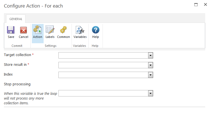
Task: Open the Labels settings icon
Action: pyautogui.click(x=50, y=30)
